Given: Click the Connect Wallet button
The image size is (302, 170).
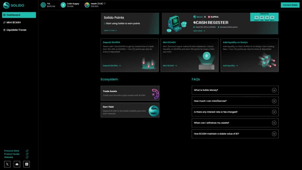Looking at the screenshot, I should 290,5.
